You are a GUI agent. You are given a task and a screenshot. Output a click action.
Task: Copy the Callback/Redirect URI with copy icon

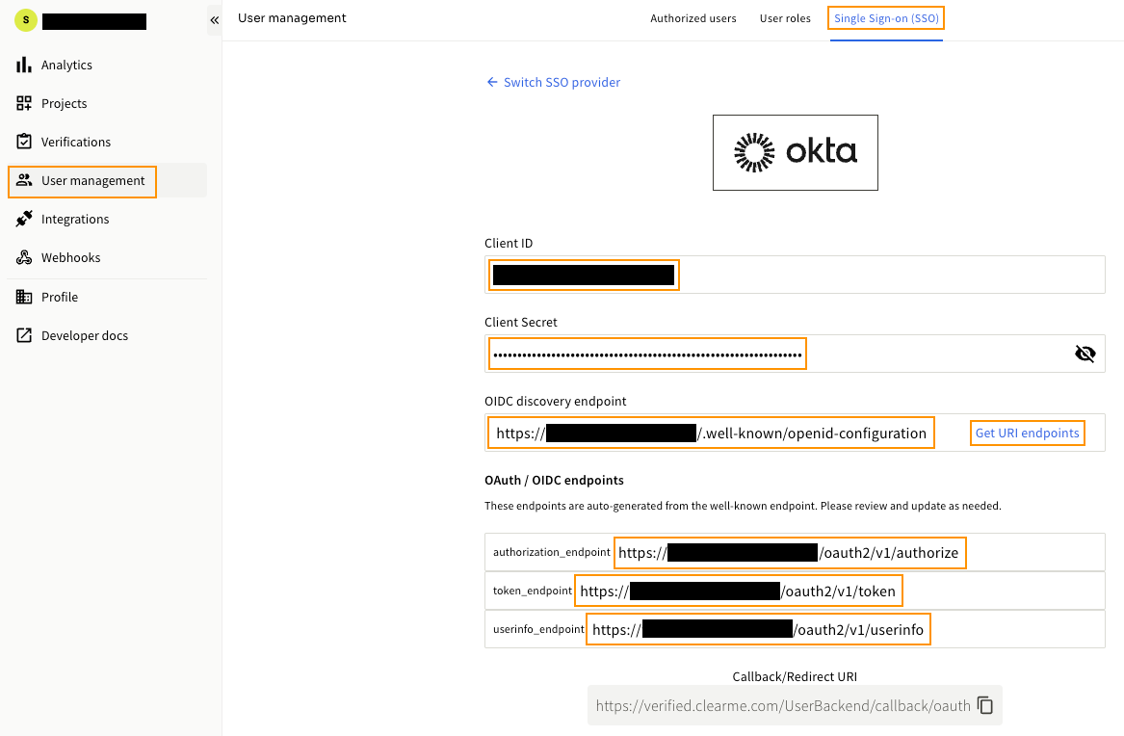985,705
